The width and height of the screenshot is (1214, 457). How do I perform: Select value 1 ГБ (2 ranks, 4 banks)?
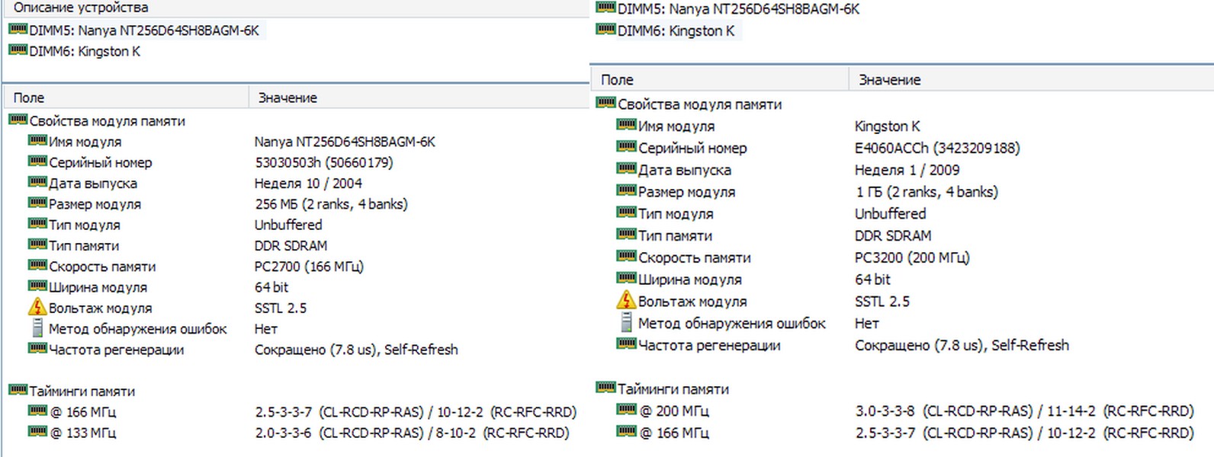[x=927, y=192]
